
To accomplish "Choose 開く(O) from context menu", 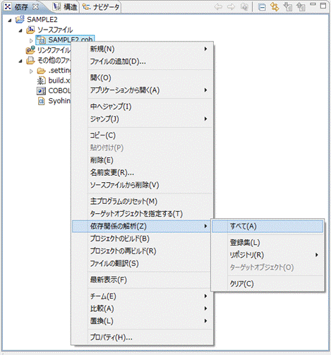I will (x=143, y=78).
